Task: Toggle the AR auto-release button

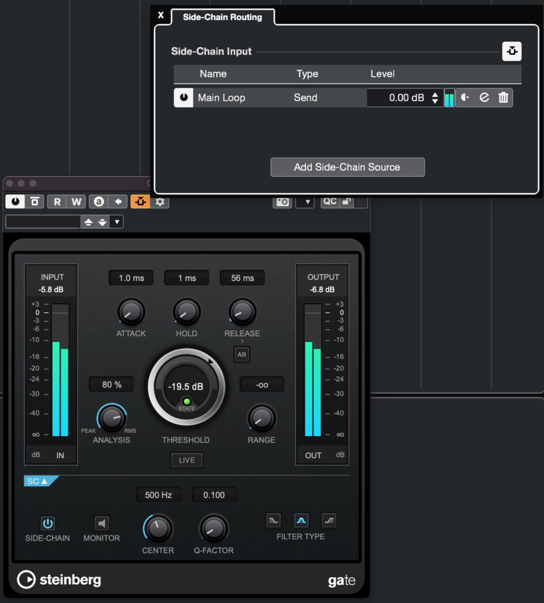Action: point(242,354)
